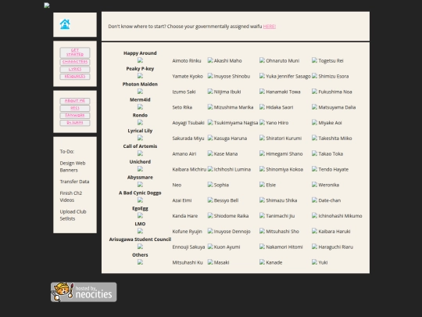Click the HERE! waifu link
The height and width of the screenshot is (317, 422).
(x=270, y=27)
